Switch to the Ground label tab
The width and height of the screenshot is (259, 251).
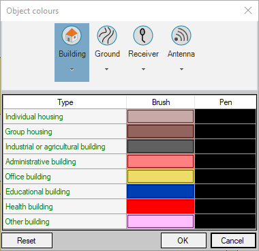(x=107, y=54)
